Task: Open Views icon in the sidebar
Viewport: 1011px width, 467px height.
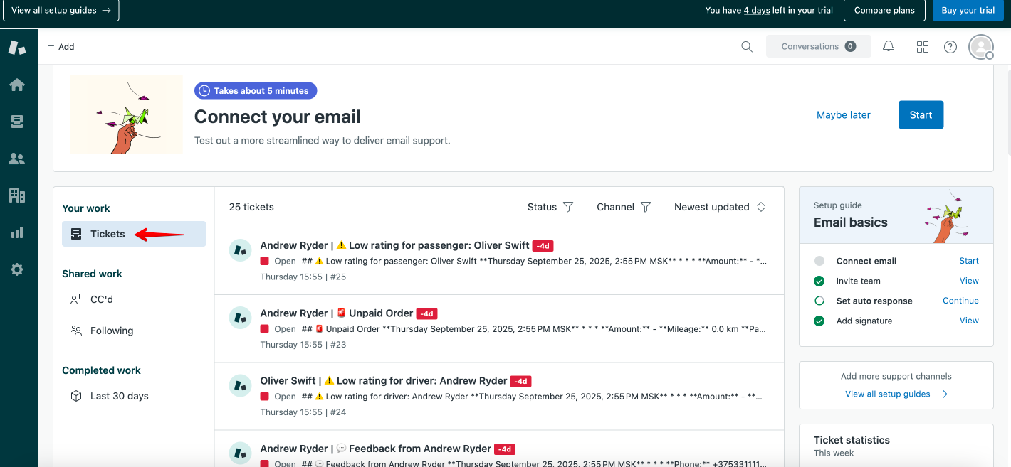Action: click(17, 122)
